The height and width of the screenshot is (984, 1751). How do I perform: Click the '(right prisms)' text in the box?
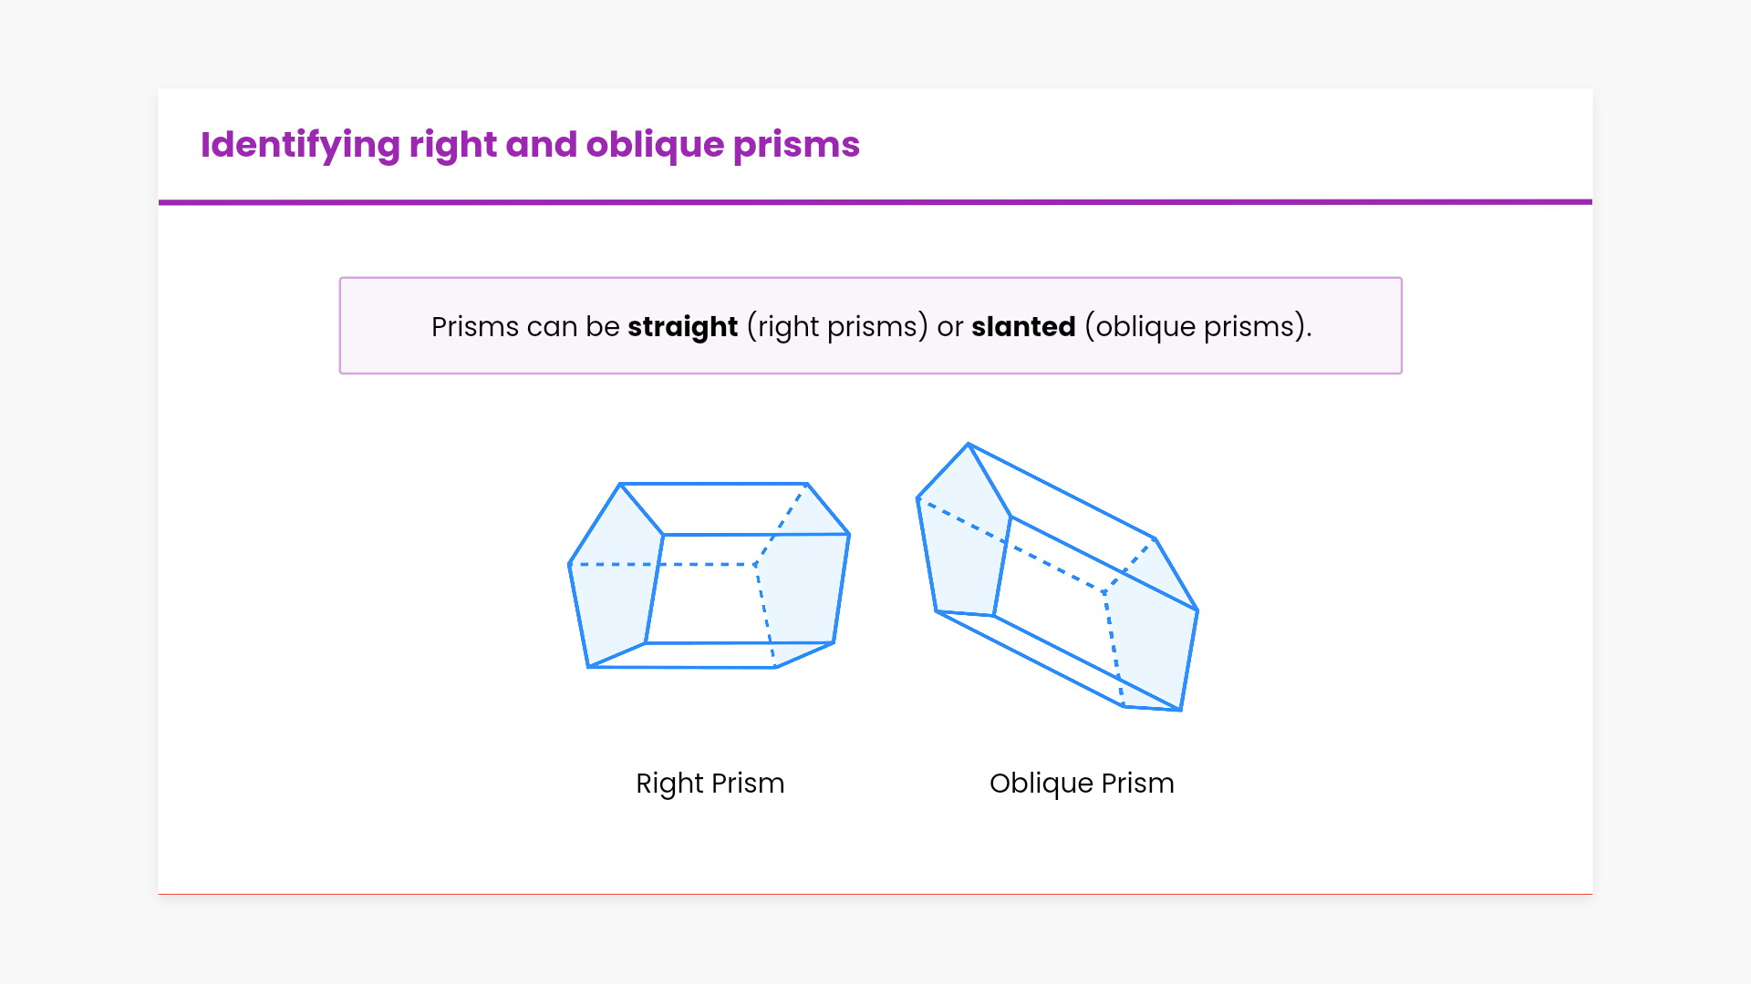click(x=837, y=326)
